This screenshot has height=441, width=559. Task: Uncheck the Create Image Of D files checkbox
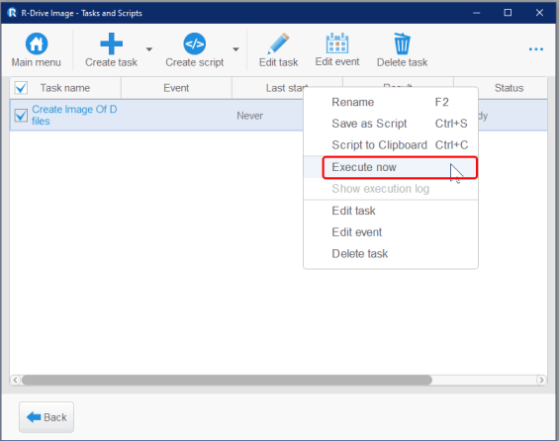(21, 116)
